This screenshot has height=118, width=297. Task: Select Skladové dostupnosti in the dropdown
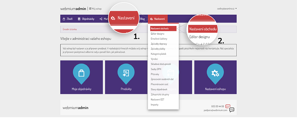pyautogui.click(x=161, y=64)
